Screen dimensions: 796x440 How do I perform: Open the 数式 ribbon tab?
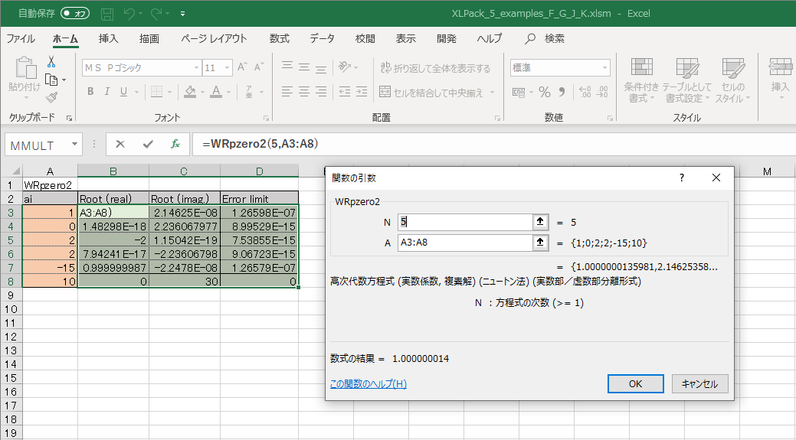pos(279,38)
